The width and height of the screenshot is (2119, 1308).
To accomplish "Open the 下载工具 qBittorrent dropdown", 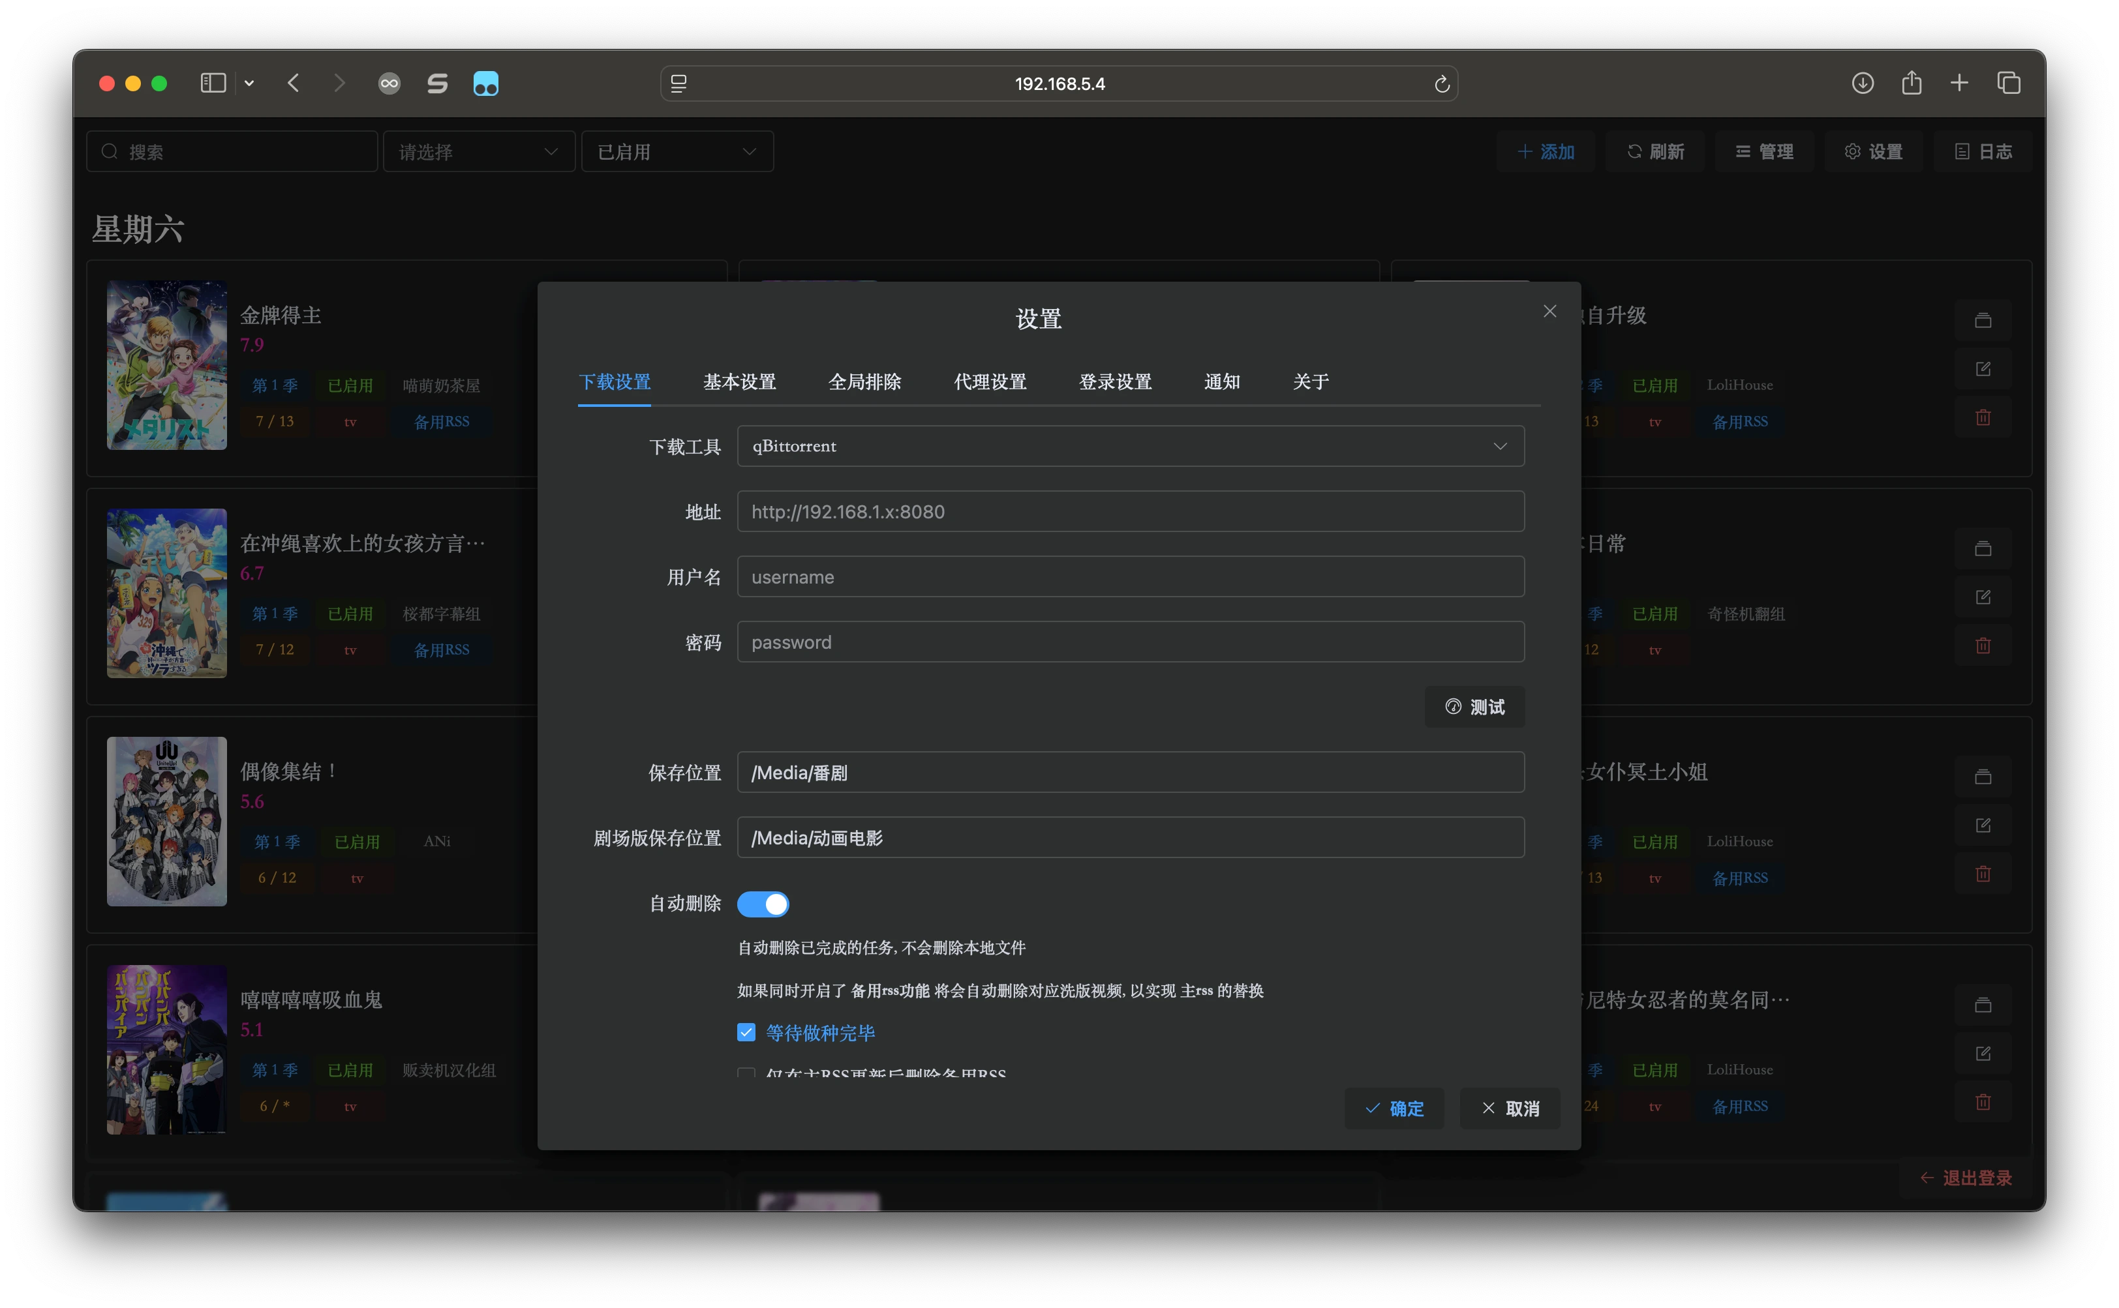I will (1129, 445).
